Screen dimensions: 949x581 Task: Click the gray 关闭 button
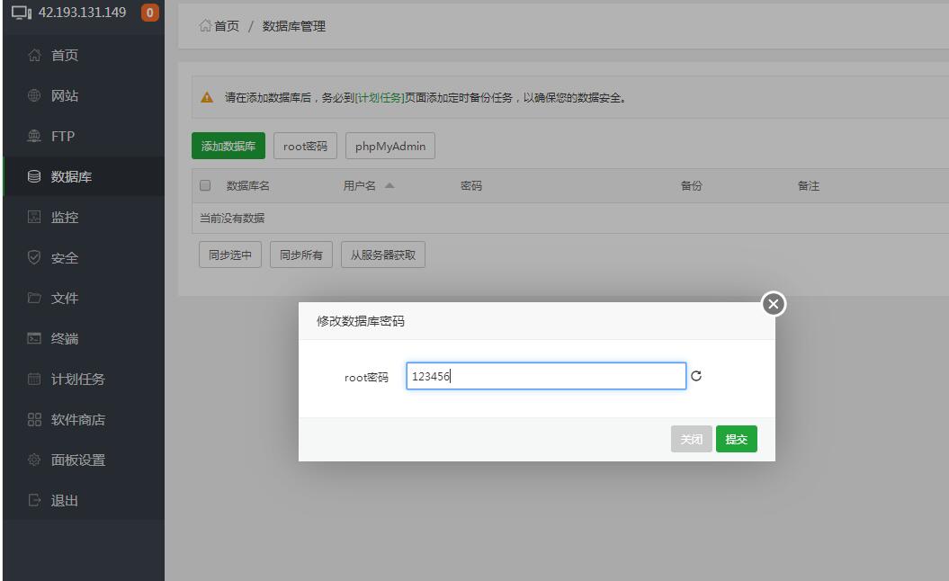coord(691,439)
